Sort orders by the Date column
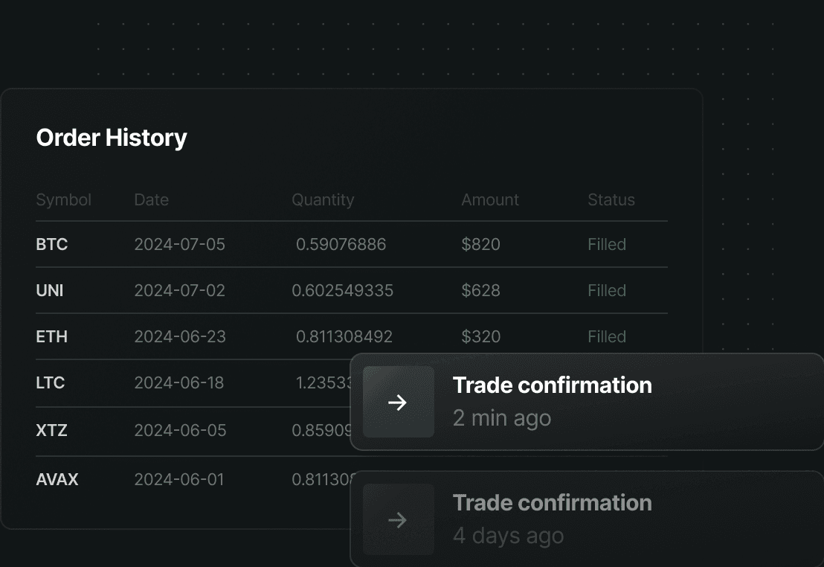 pos(151,199)
